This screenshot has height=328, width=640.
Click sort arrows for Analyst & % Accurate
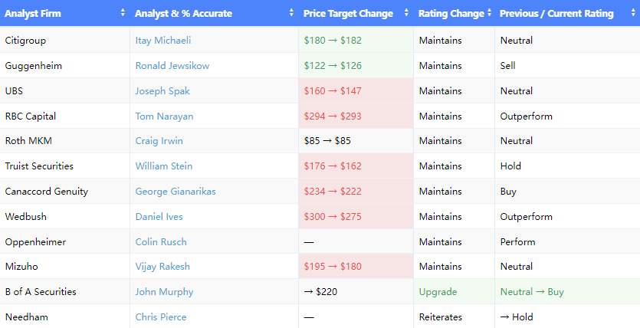(x=291, y=13)
